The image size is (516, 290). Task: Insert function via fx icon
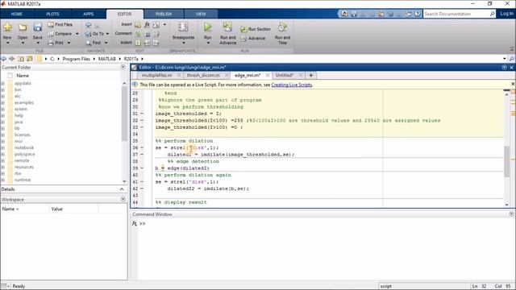147,25
